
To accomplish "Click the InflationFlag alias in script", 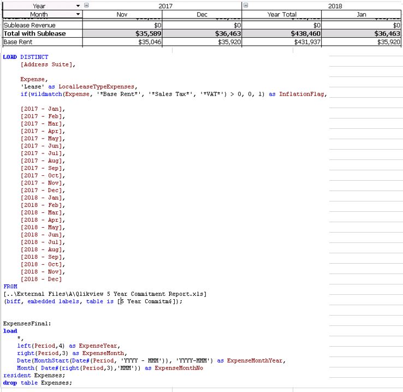I will (x=301, y=94).
